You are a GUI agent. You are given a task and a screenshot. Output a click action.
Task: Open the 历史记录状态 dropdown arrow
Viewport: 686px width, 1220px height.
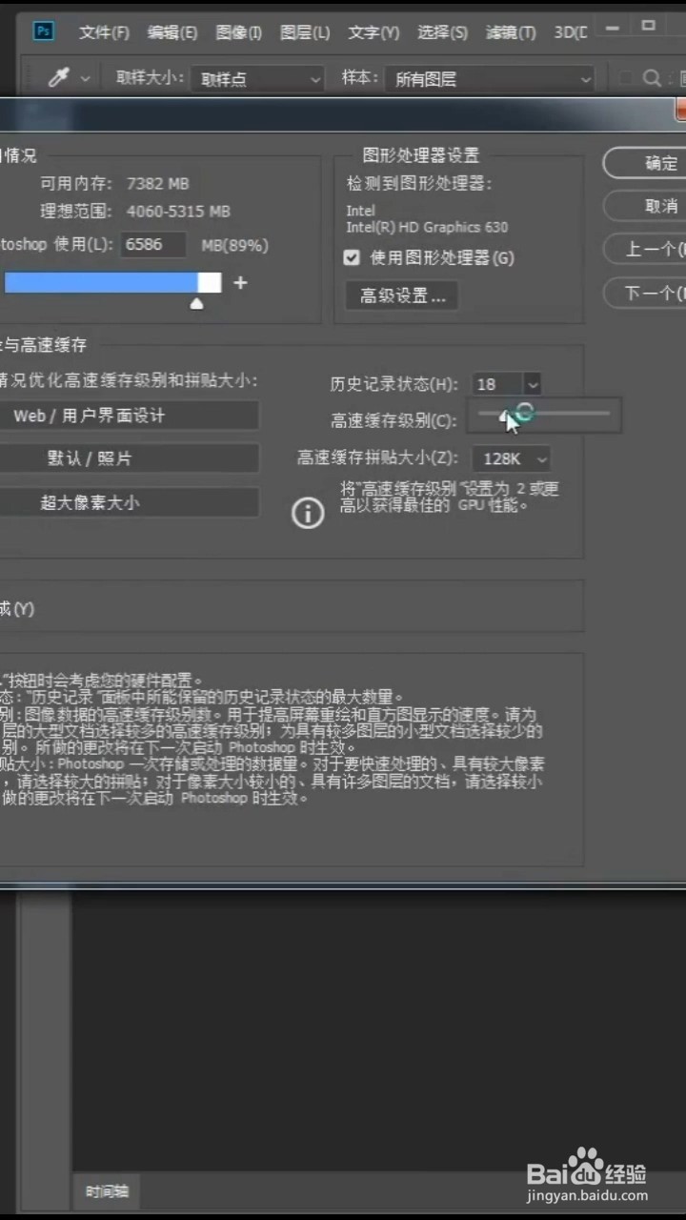tap(533, 384)
